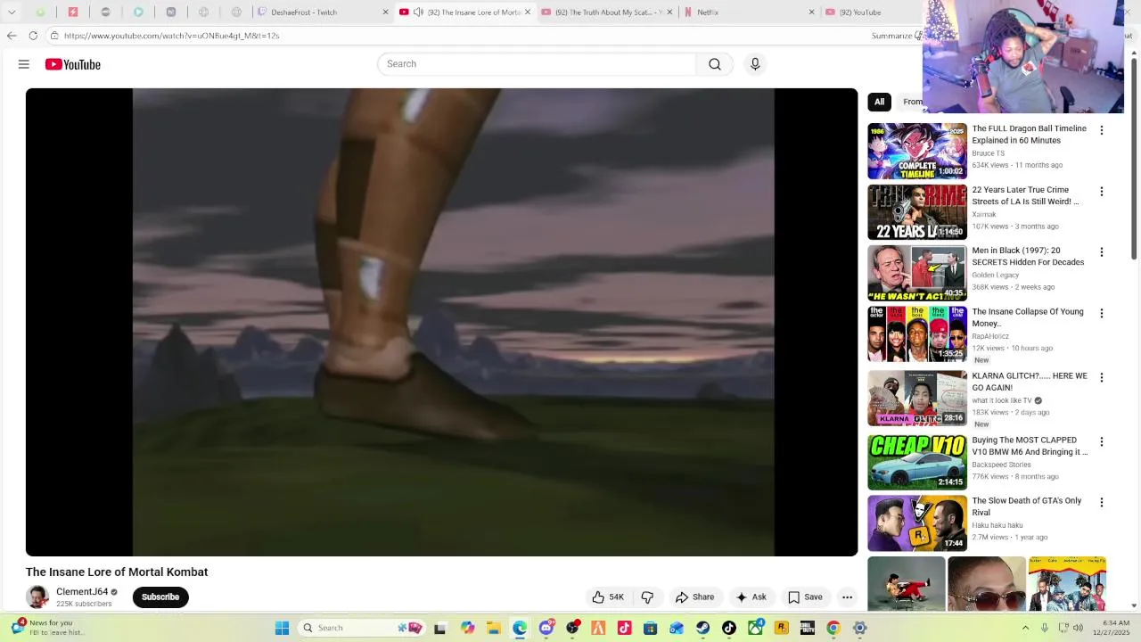Image resolution: width=1141 pixels, height=642 pixels.
Task: Open the ClementJ64 channel name link
Action: pos(82,592)
